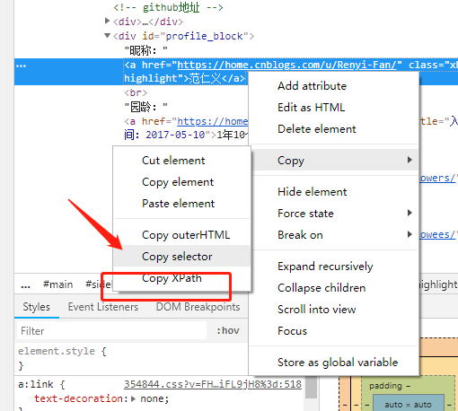Choose Copy XPath option
The height and width of the screenshot is (411, 458).
[x=172, y=278]
